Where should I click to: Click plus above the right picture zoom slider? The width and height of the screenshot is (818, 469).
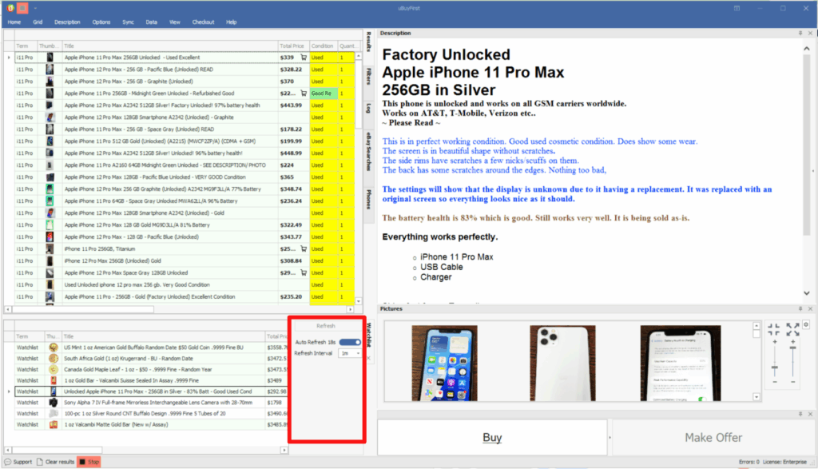[x=793, y=342]
